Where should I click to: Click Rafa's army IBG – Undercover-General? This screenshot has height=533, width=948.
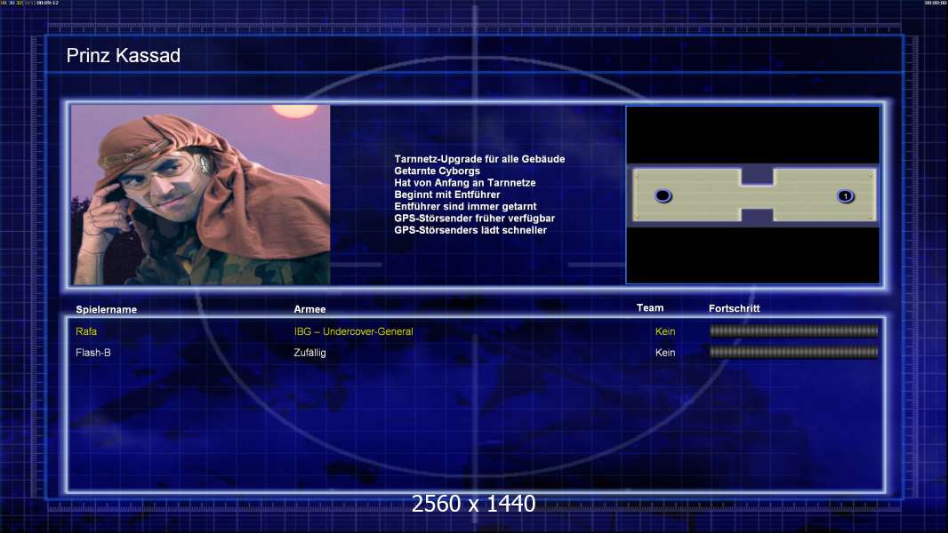click(353, 331)
